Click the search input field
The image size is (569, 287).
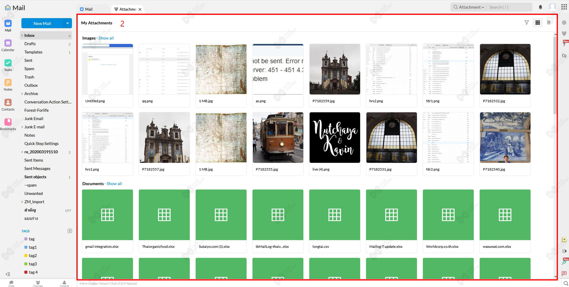coord(509,7)
